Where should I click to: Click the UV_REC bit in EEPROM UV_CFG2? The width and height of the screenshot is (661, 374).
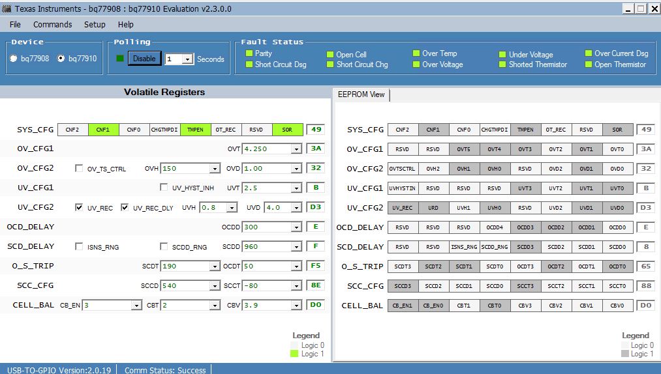pos(403,208)
